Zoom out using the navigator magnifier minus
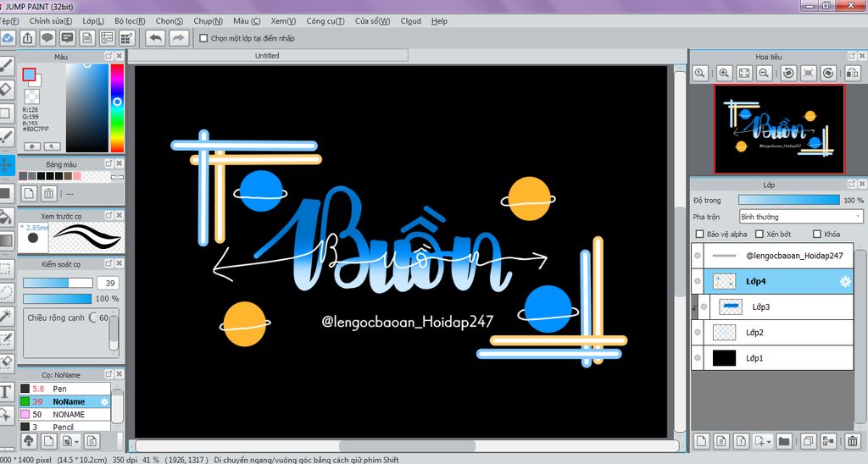 pyautogui.click(x=765, y=73)
